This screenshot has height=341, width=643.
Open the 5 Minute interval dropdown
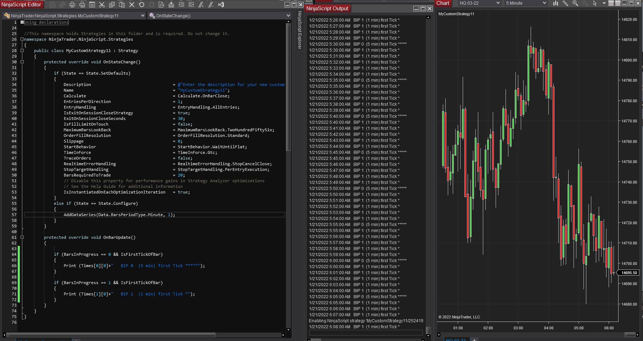[526, 3]
